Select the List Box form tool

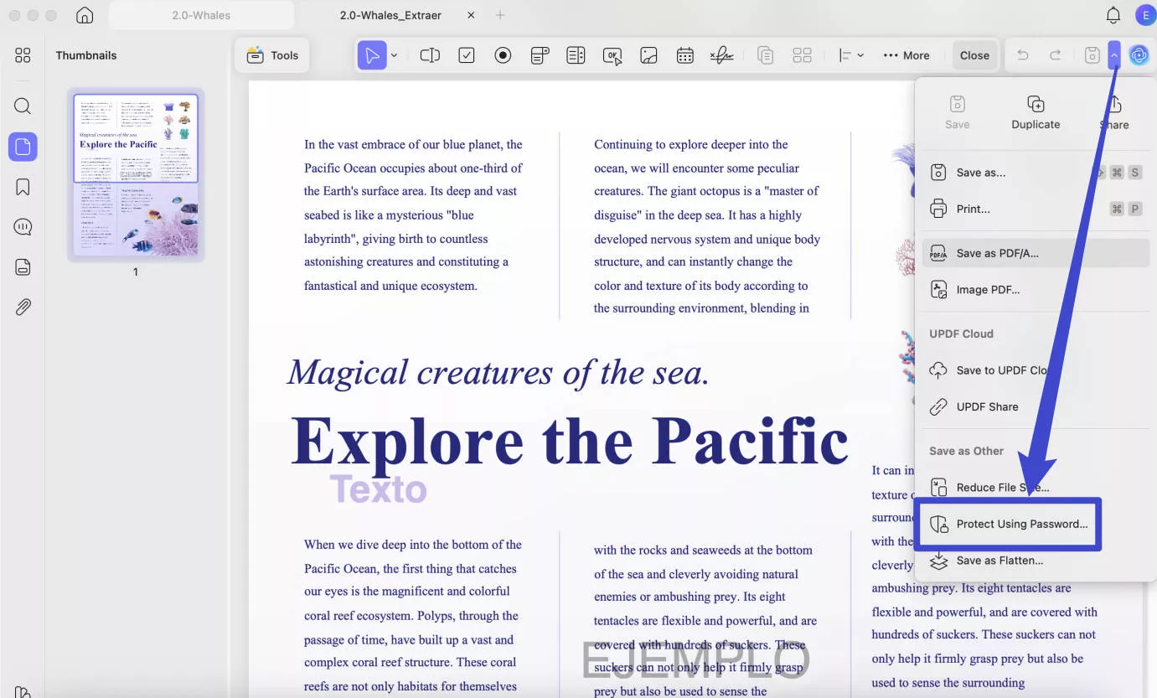point(576,55)
